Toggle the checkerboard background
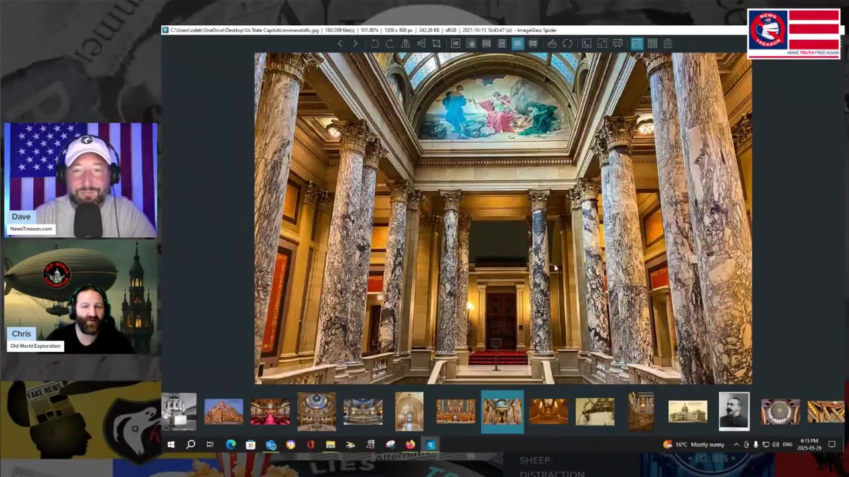Image resolution: width=849 pixels, height=477 pixels. coord(653,44)
